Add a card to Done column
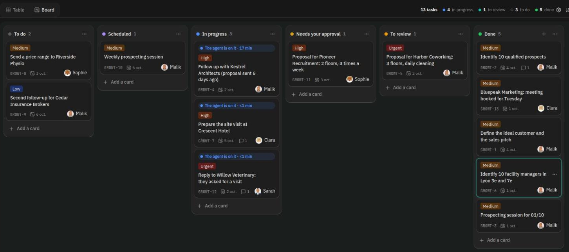 [495, 240]
